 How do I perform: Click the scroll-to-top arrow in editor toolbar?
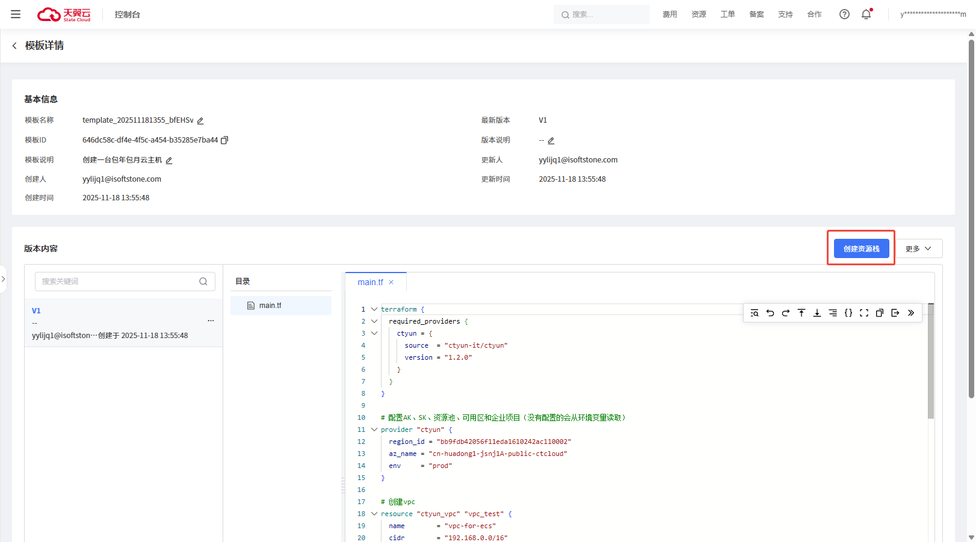pyautogui.click(x=801, y=313)
